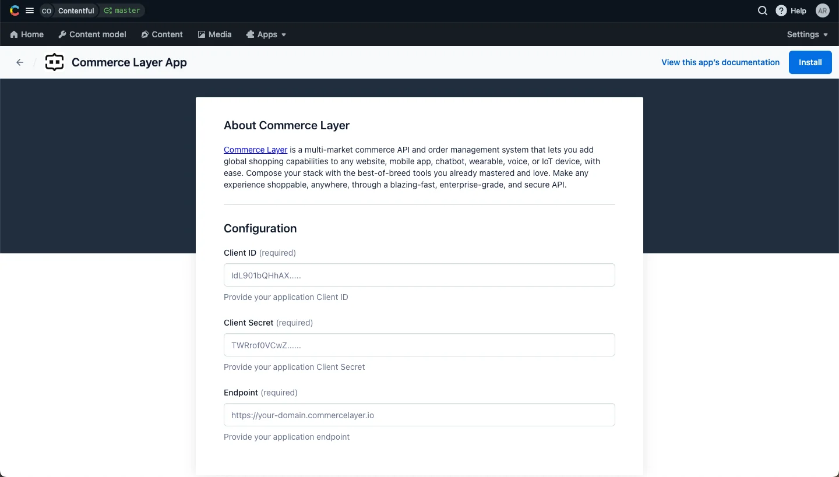Click the Help question mark icon
This screenshot has width=839, height=477.
pos(781,10)
